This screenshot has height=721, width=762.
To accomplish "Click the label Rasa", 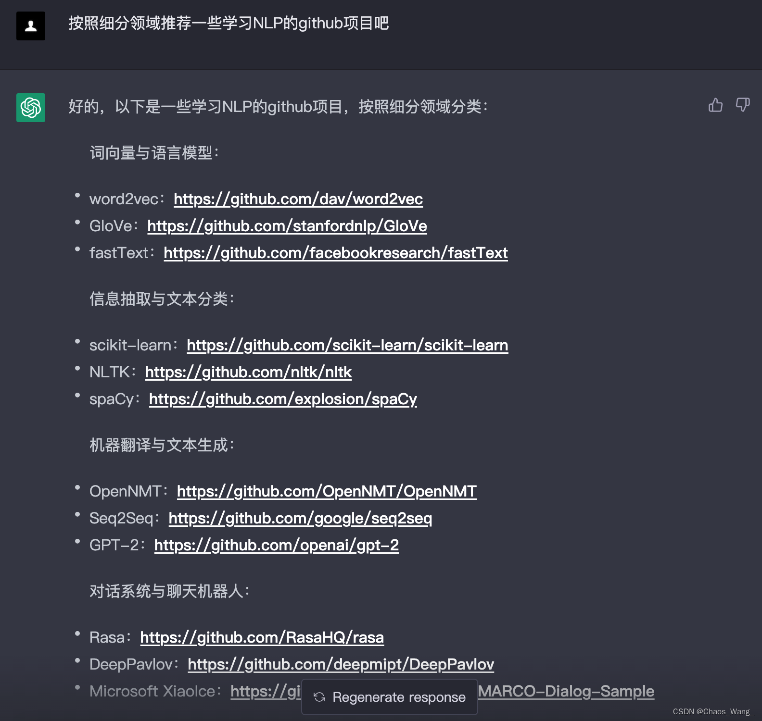I will click(107, 637).
